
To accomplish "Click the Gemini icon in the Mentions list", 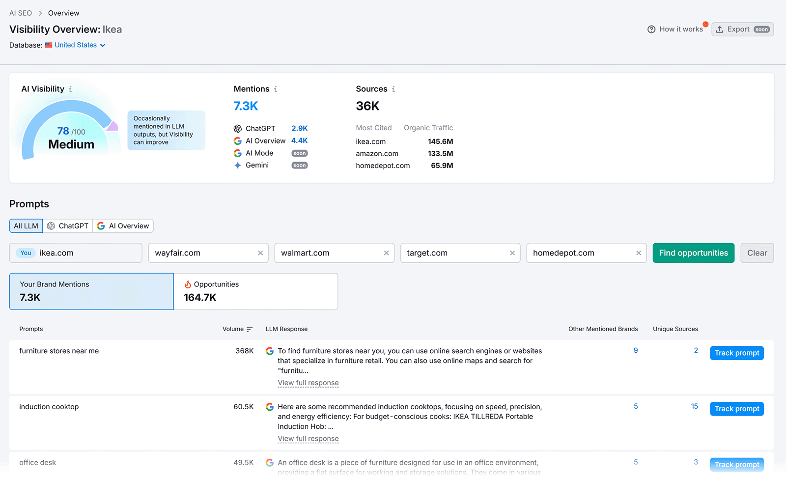I will tap(237, 165).
